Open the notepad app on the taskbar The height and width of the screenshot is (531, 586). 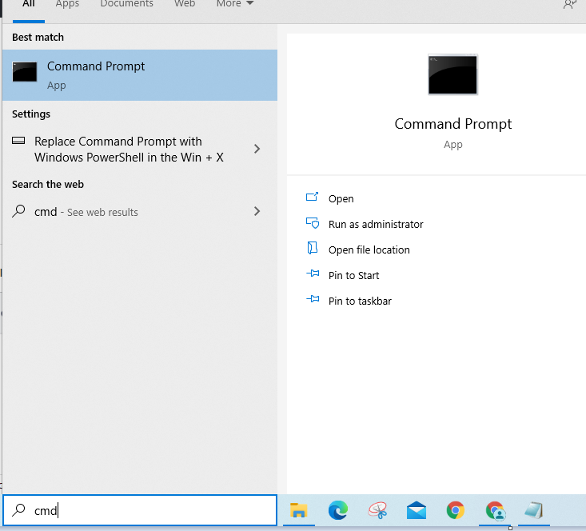tap(533, 510)
